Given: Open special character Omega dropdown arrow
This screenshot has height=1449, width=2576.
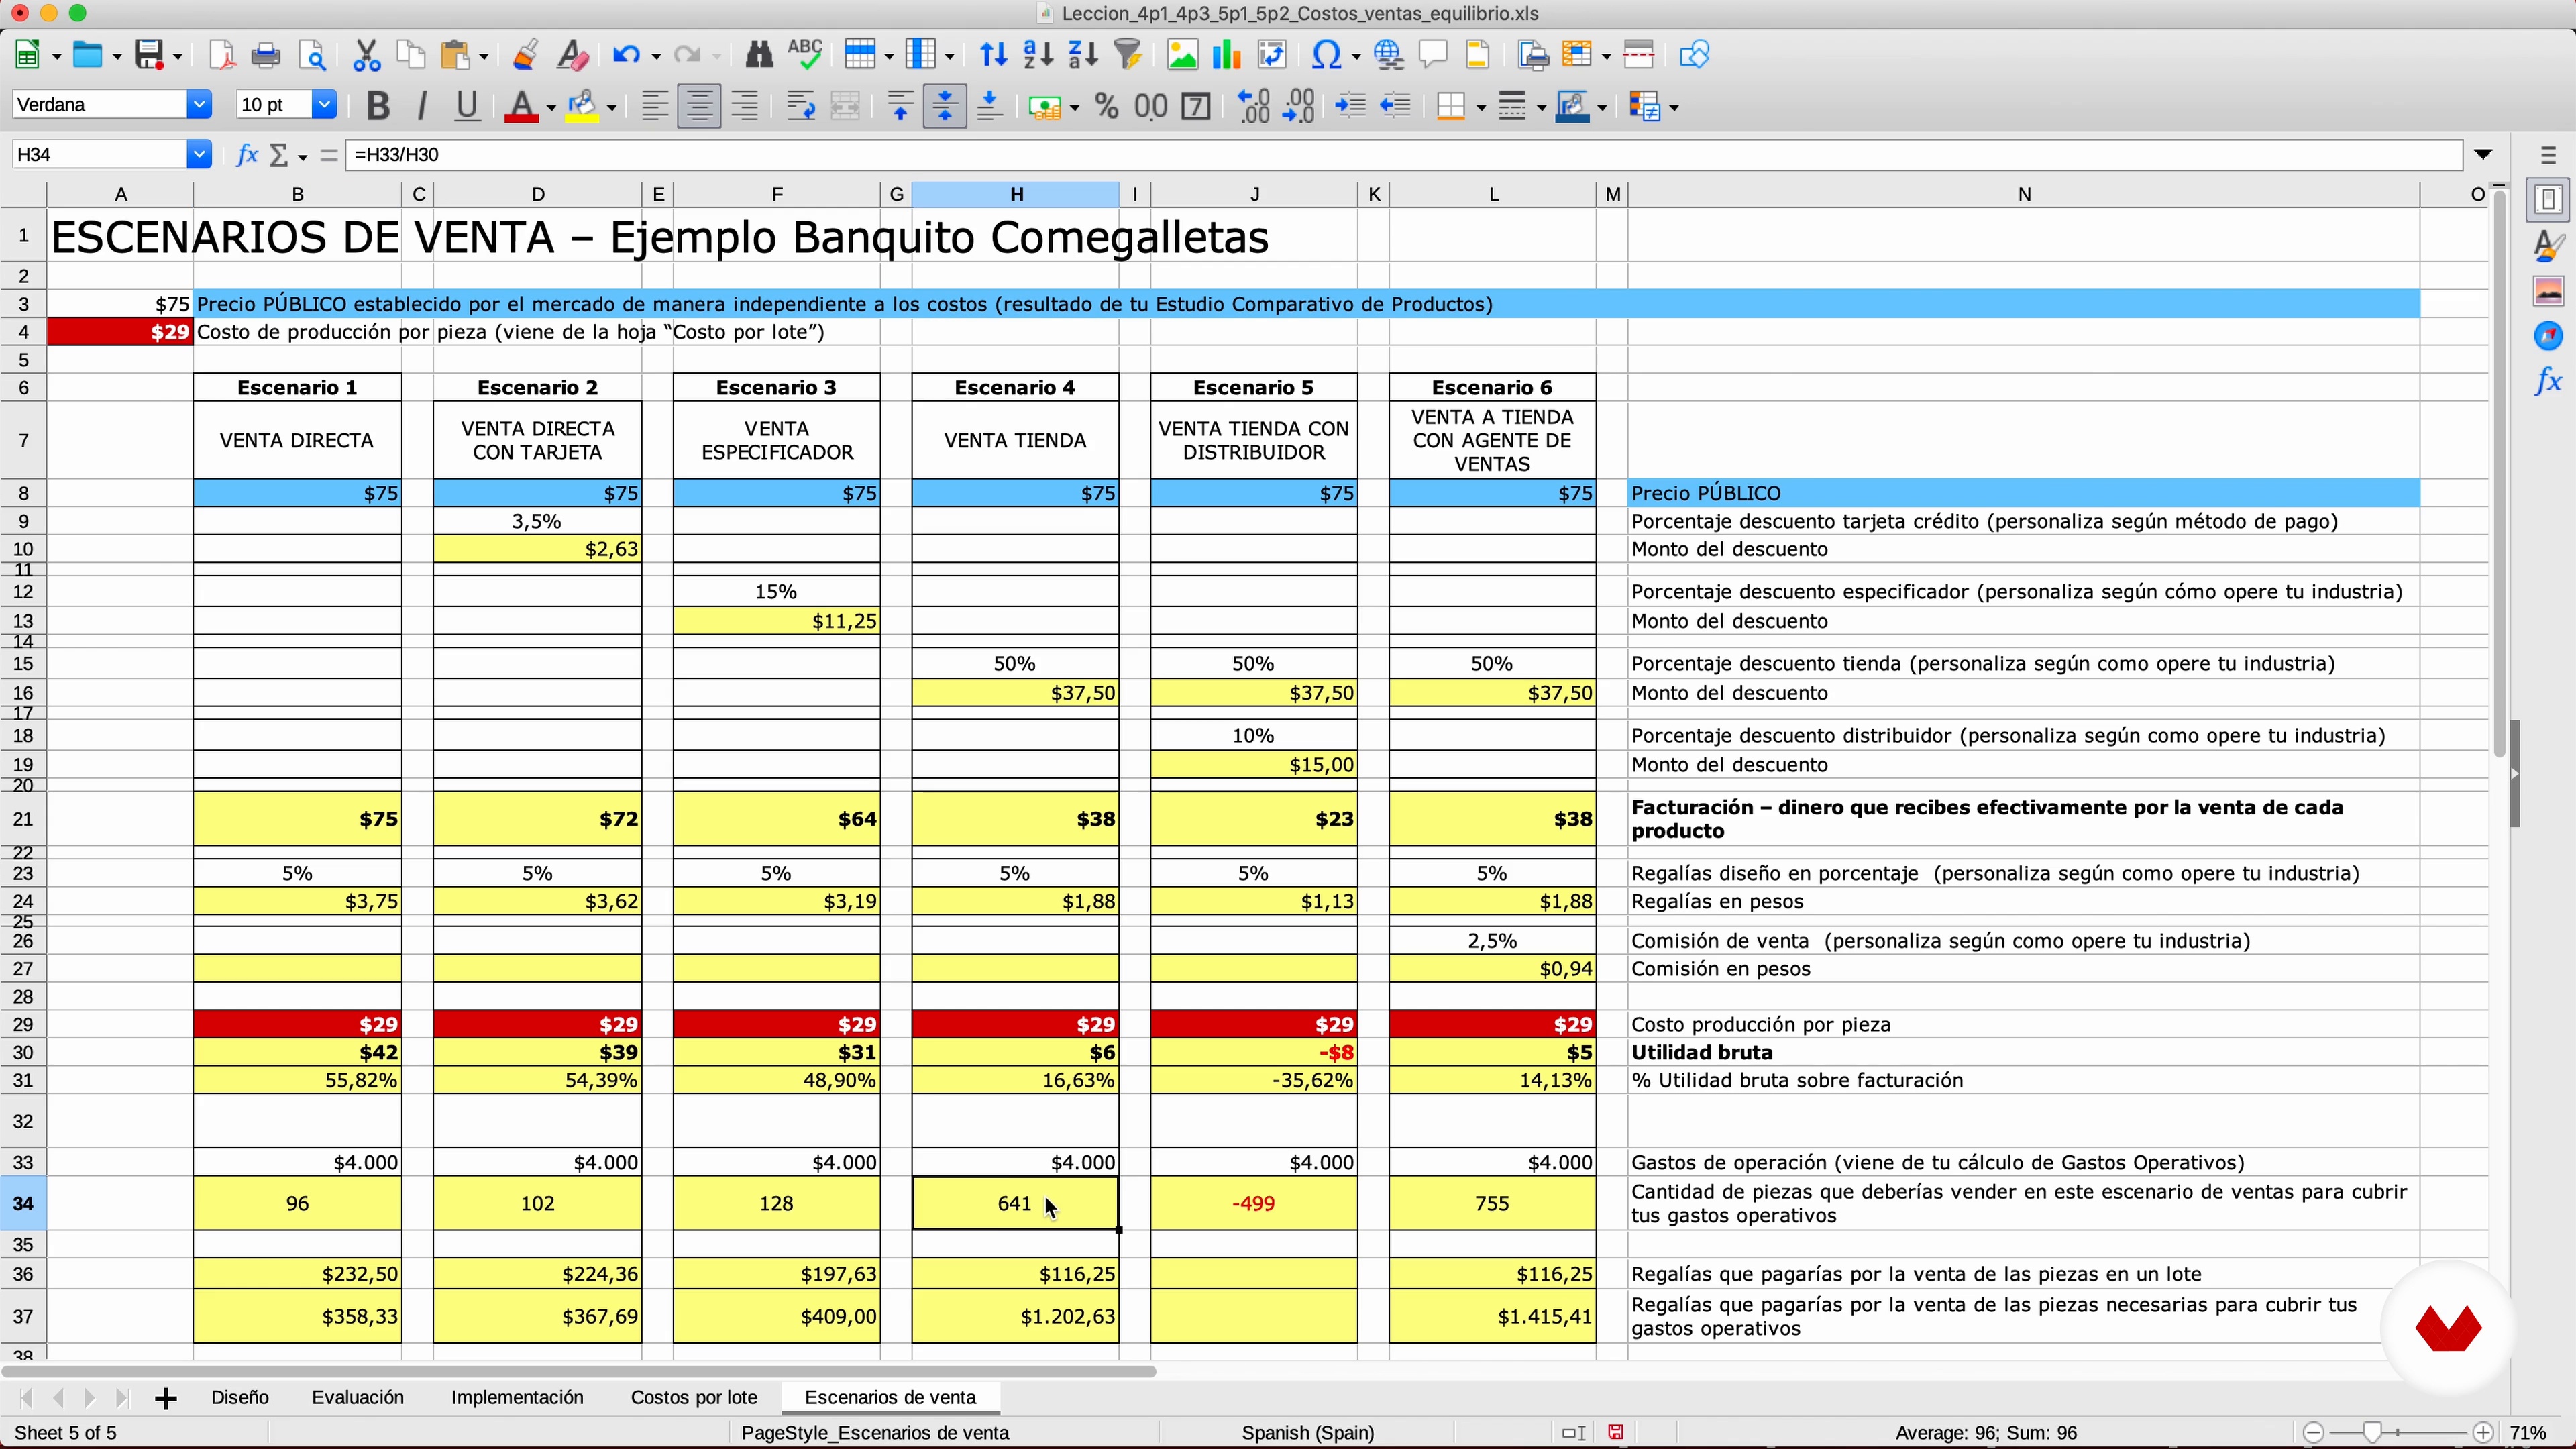Looking at the screenshot, I should tap(1356, 56).
